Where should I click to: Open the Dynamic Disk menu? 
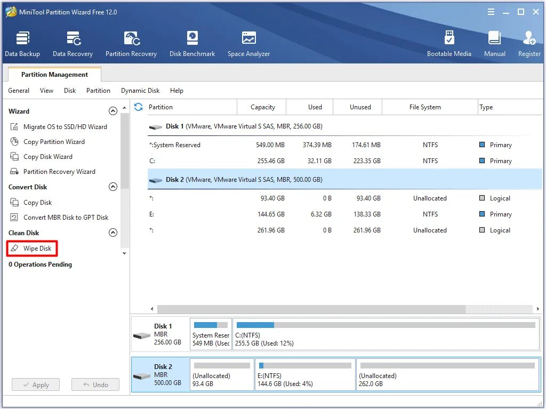[140, 91]
